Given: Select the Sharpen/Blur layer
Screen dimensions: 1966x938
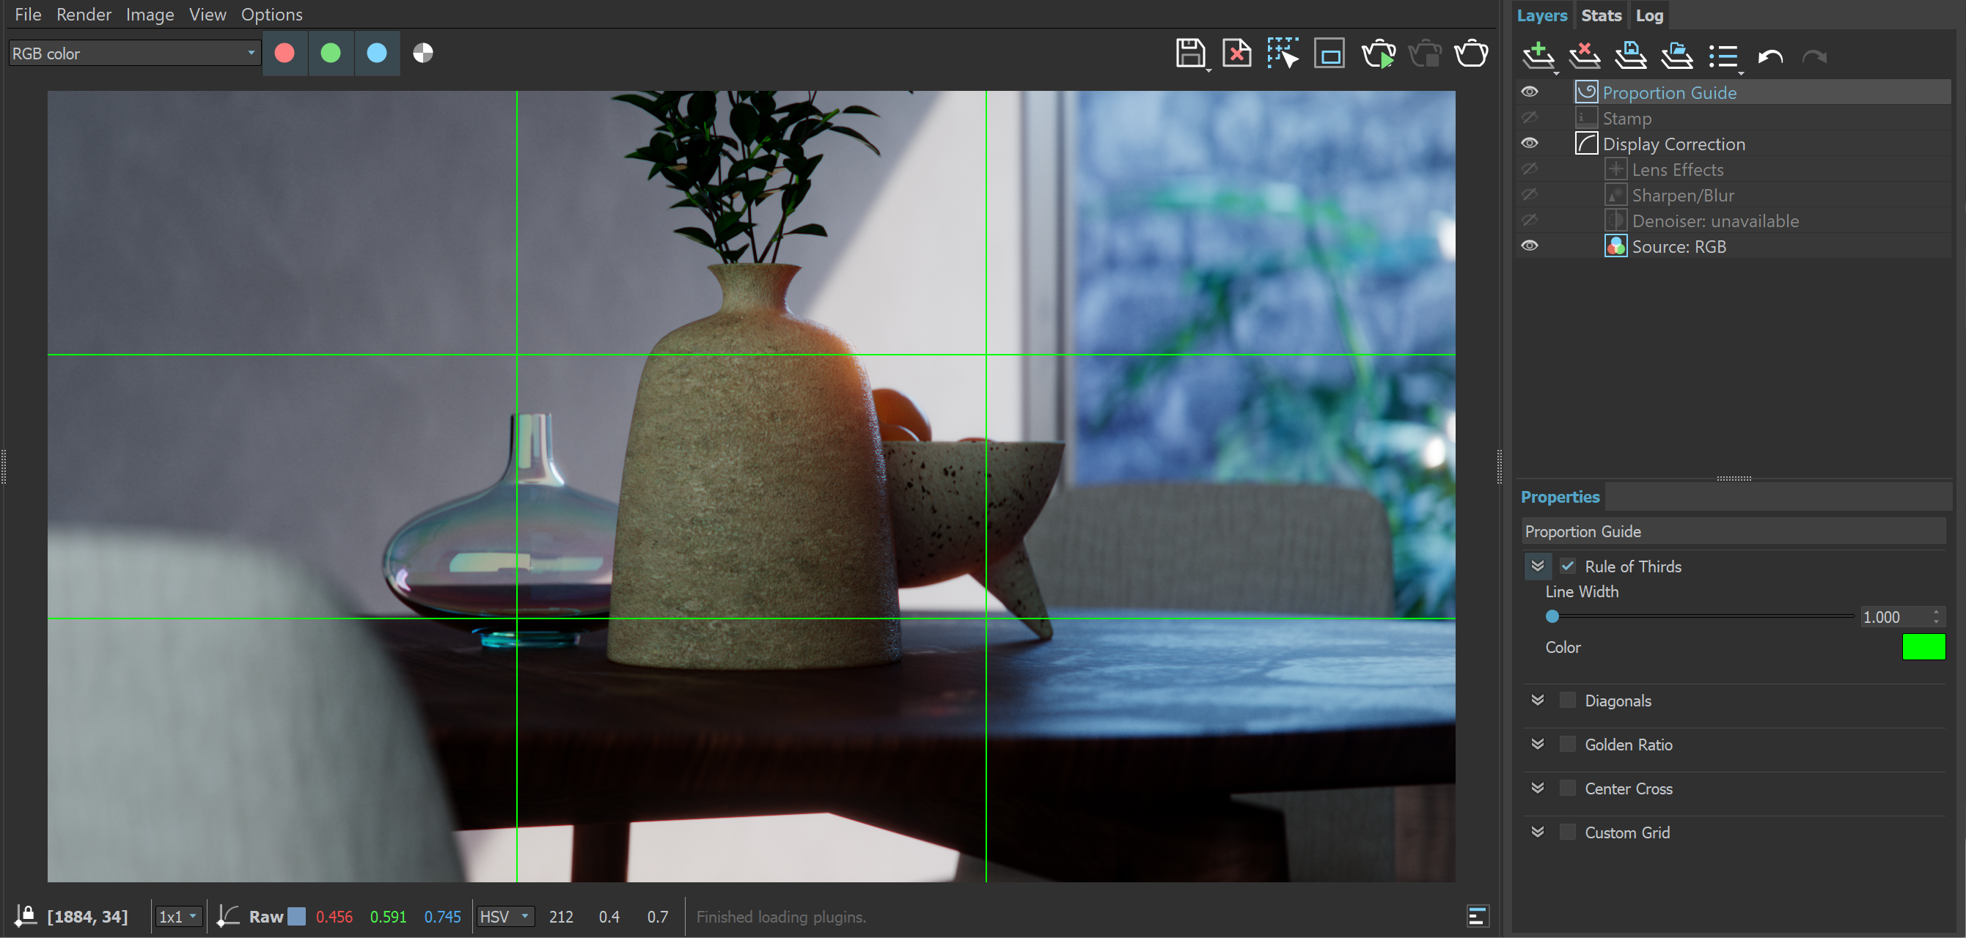Looking at the screenshot, I should click(1733, 195).
